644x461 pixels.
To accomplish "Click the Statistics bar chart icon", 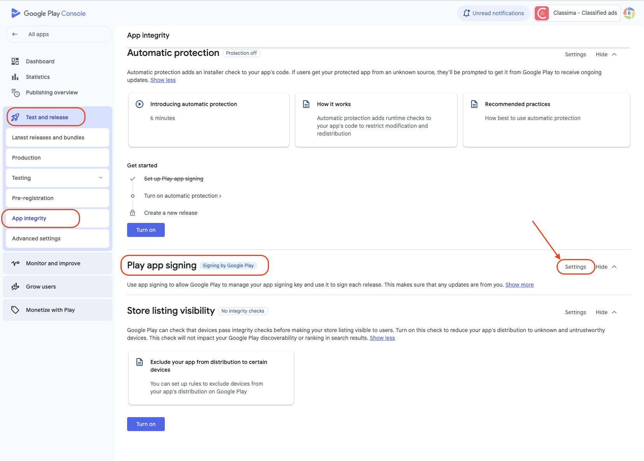I will click(15, 77).
